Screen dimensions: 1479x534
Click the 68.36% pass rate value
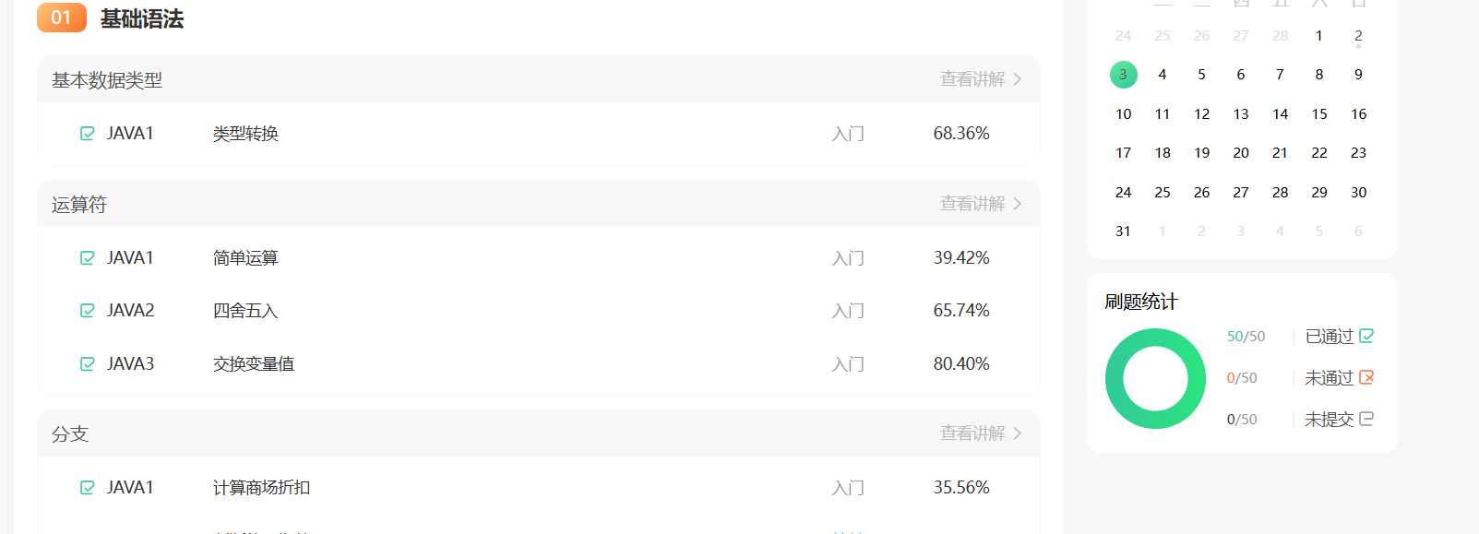coord(961,133)
